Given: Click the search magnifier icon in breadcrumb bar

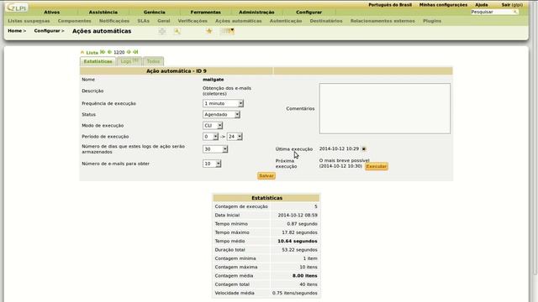Looking at the screenshot, I should (x=177, y=31).
